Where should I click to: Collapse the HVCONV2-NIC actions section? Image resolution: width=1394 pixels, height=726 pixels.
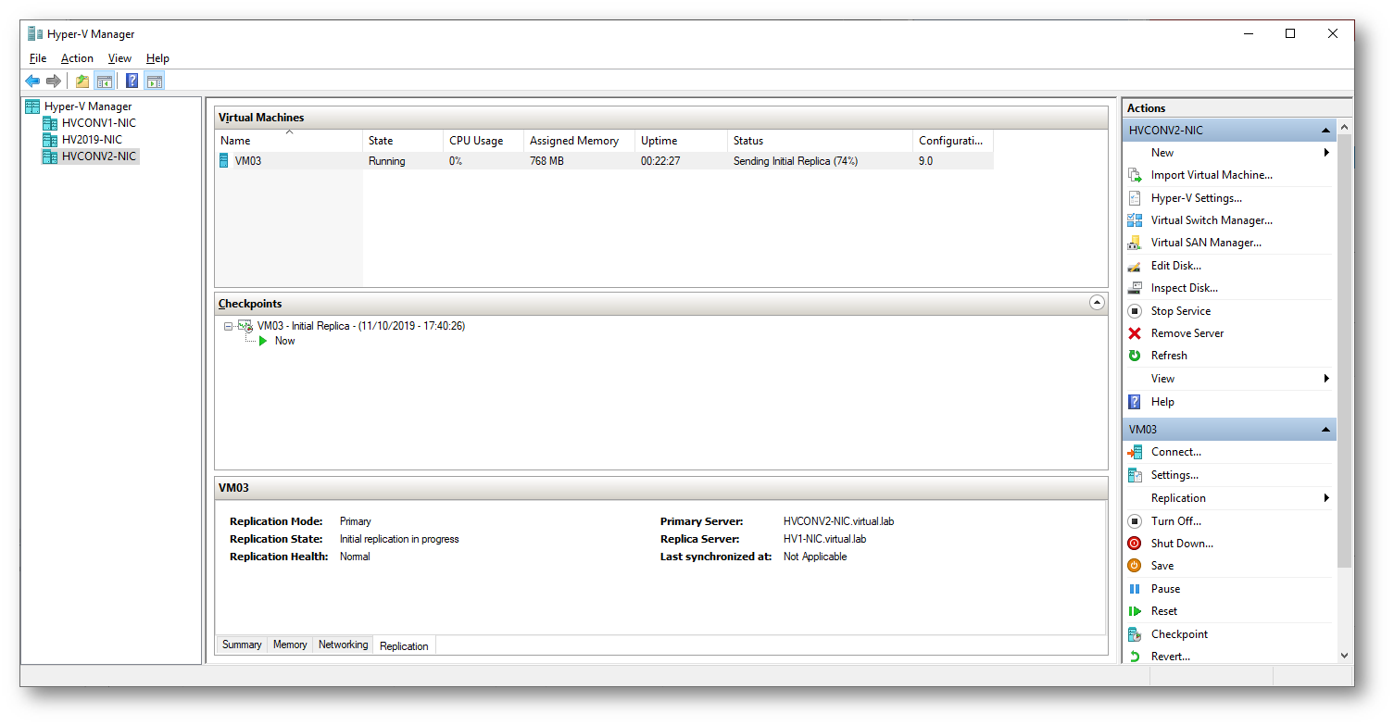click(1325, 131)
